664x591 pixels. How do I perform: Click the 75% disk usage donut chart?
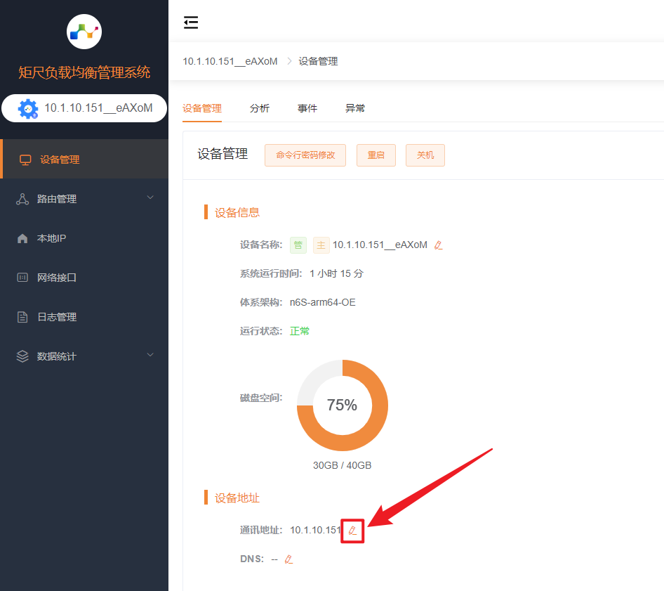pyautogui.click(x=343, y=406)
